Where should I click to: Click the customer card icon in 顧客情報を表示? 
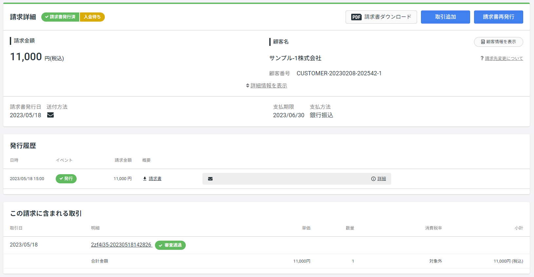point(483,42)
